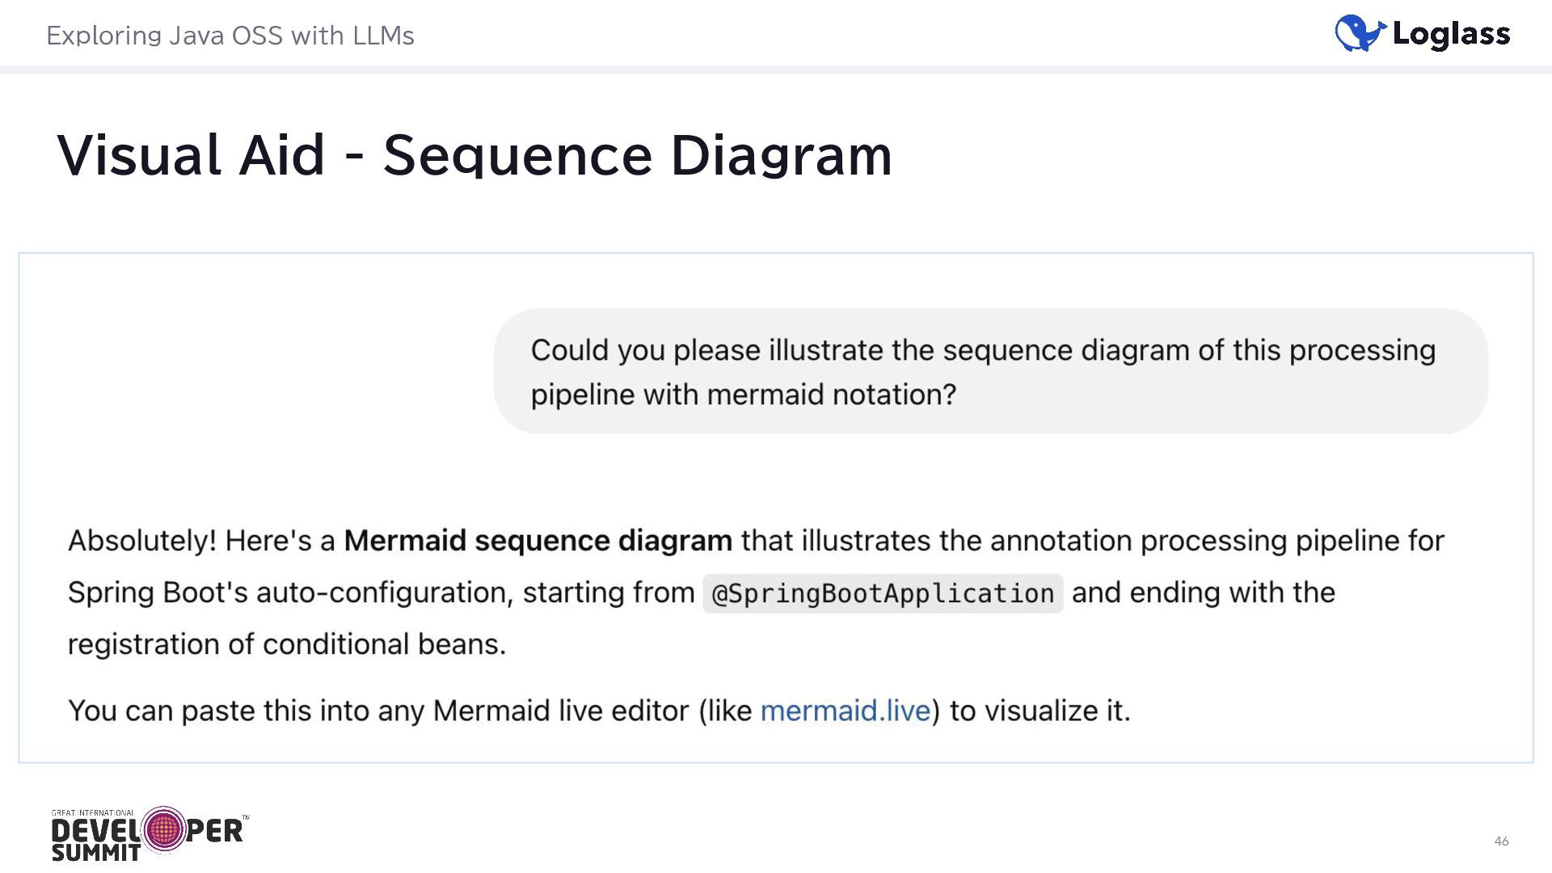Click the @SpringBootApplication code chip
The height and width of the screenshot is (873, 1552).
point(883,593)
